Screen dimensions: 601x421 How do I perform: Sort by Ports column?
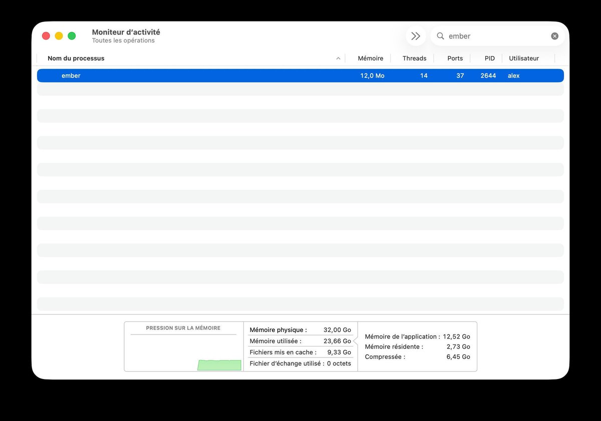[x=455, y=58]
